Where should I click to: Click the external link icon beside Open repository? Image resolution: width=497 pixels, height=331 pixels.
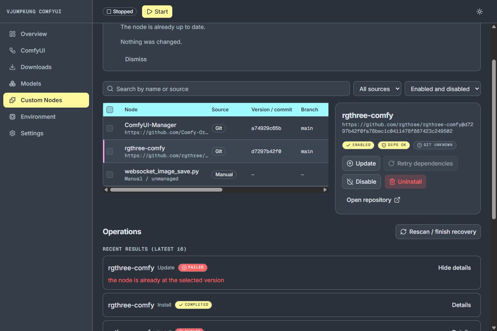coord(397,200)
